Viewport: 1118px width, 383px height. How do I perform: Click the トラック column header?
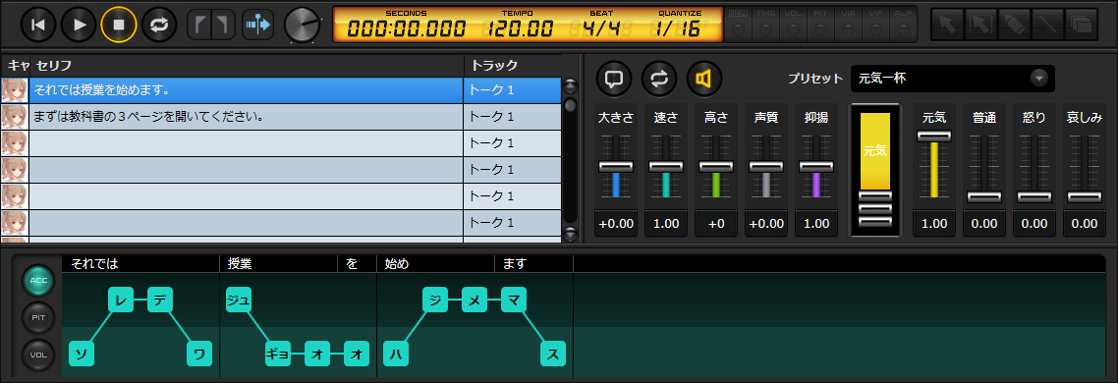tap(513, 66)
